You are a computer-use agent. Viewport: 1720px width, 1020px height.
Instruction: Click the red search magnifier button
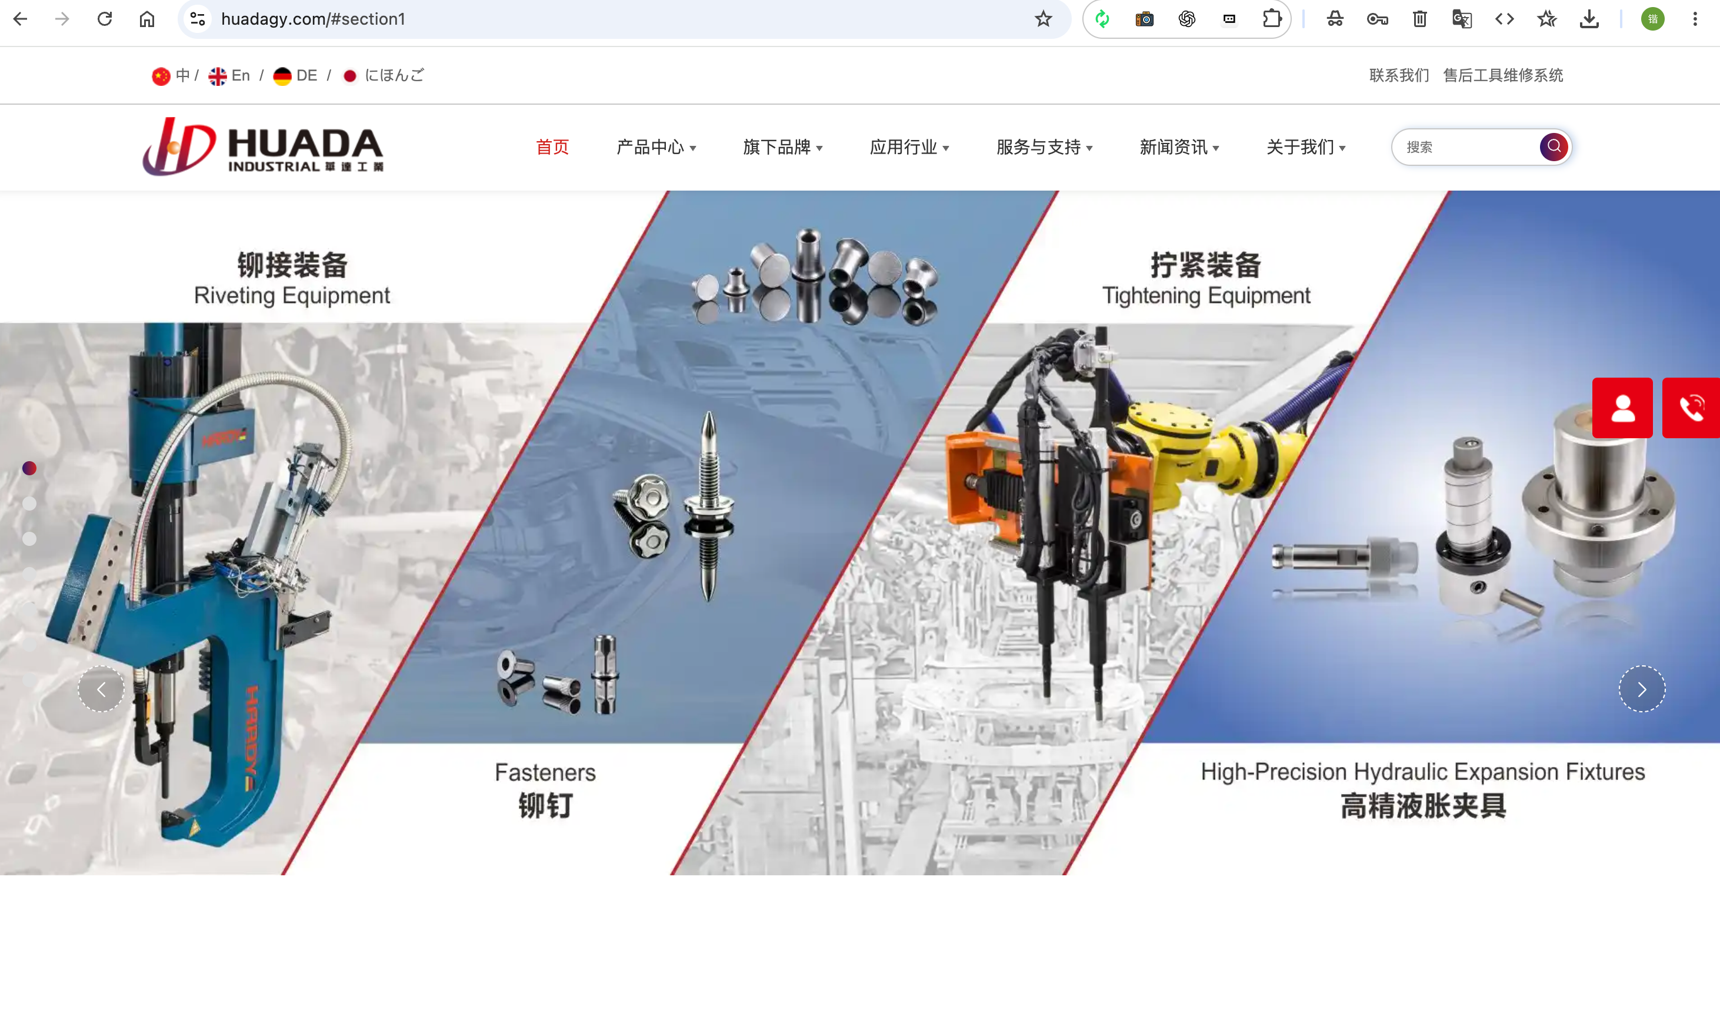coord(1553,146)
